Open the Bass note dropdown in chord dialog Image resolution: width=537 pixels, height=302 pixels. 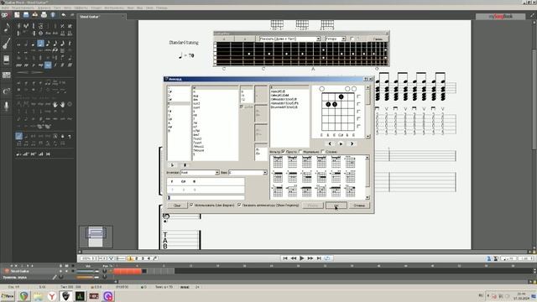tap(248, 173)
